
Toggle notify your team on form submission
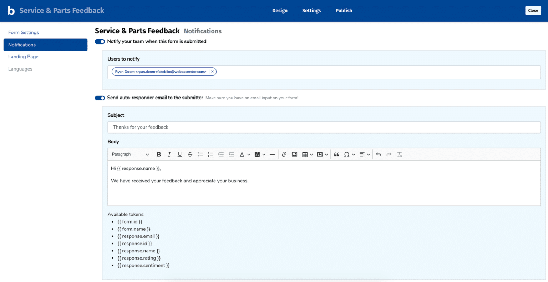tap(100, 42)
